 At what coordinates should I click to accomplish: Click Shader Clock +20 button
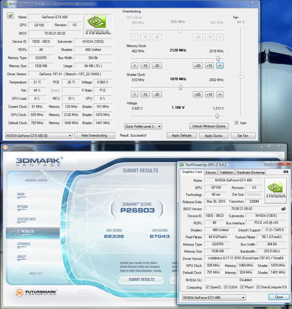point(198,94)
